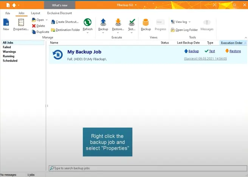Switch to the Layout ribbon tab

[36, 13]
